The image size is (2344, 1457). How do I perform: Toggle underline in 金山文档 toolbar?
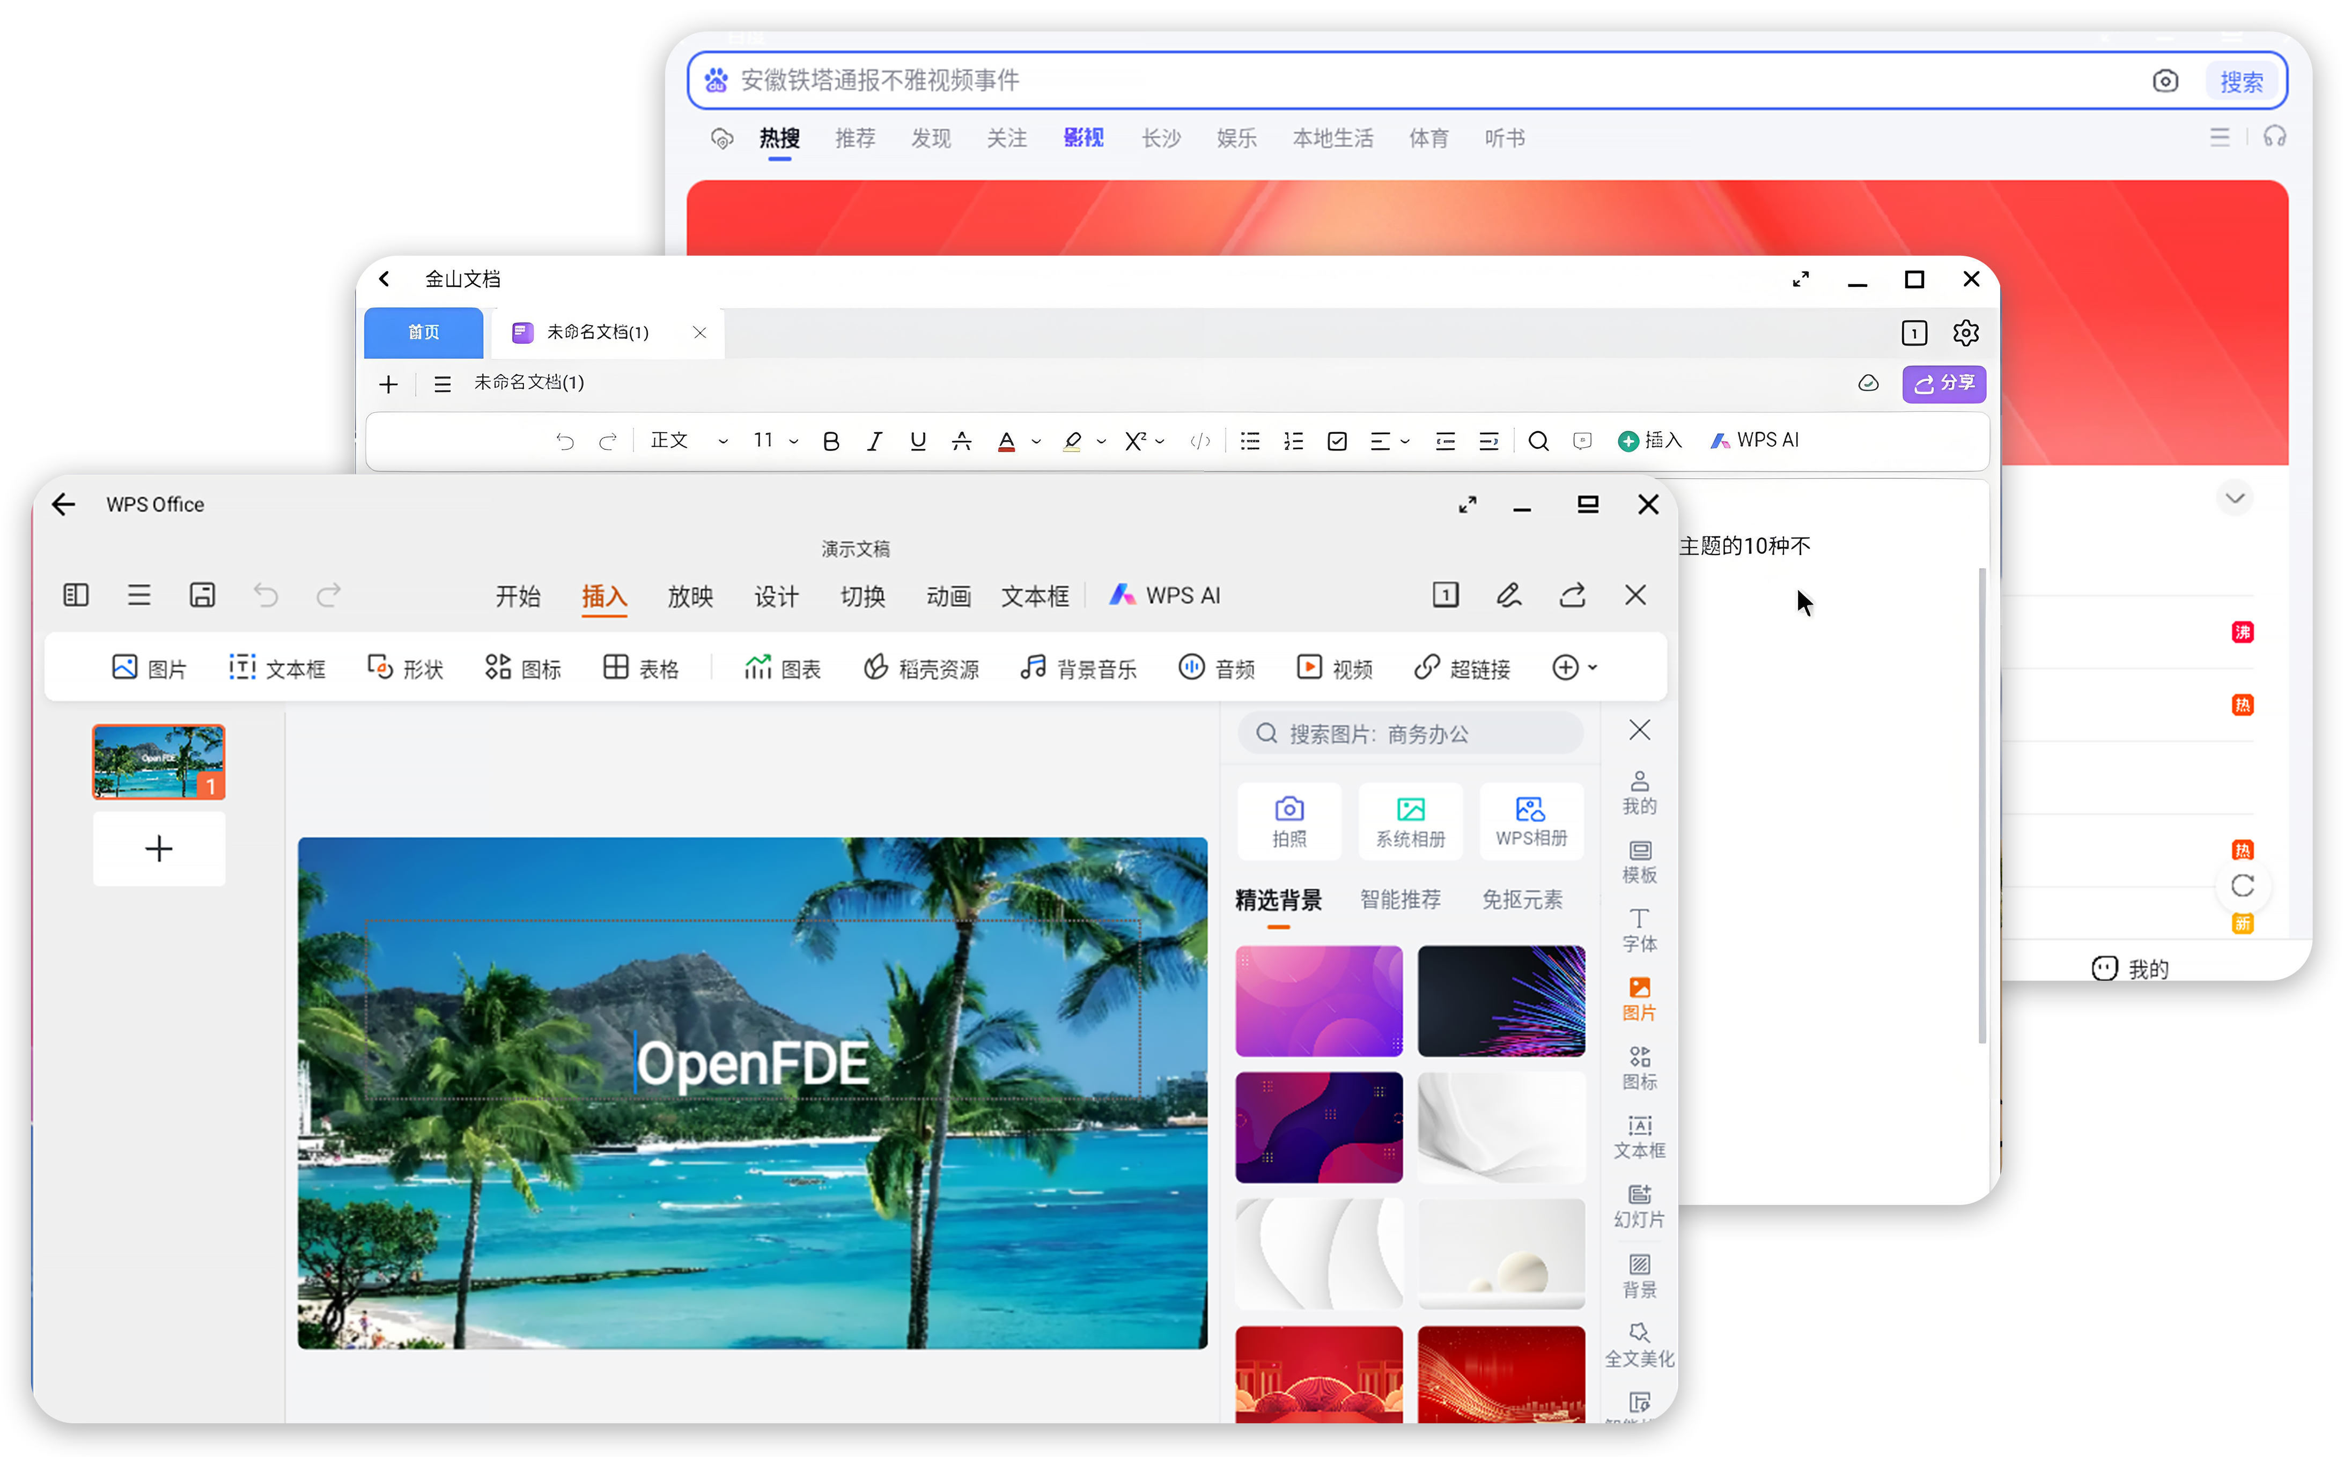tap(918, 440)
